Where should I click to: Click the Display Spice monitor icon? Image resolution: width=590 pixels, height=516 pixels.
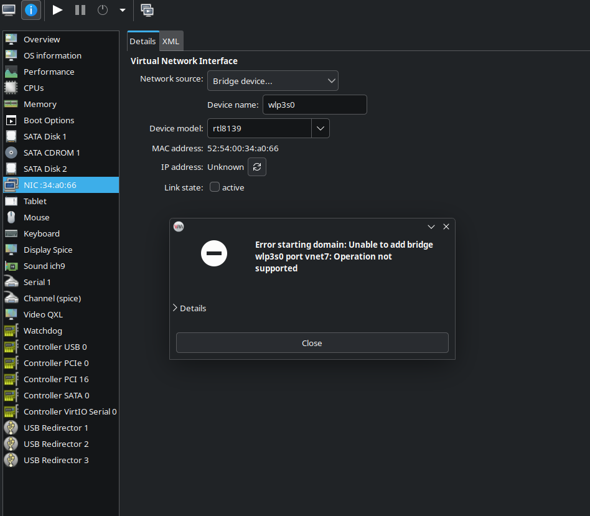pos(11,250)
